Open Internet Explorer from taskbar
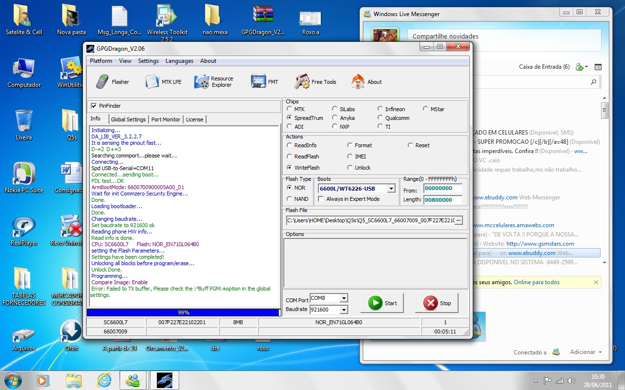Viewport: 625px width, 390px height. pyautogui.click(x=104, y=380)
